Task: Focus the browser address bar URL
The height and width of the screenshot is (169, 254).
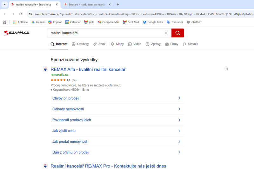Action: (144, 14)
